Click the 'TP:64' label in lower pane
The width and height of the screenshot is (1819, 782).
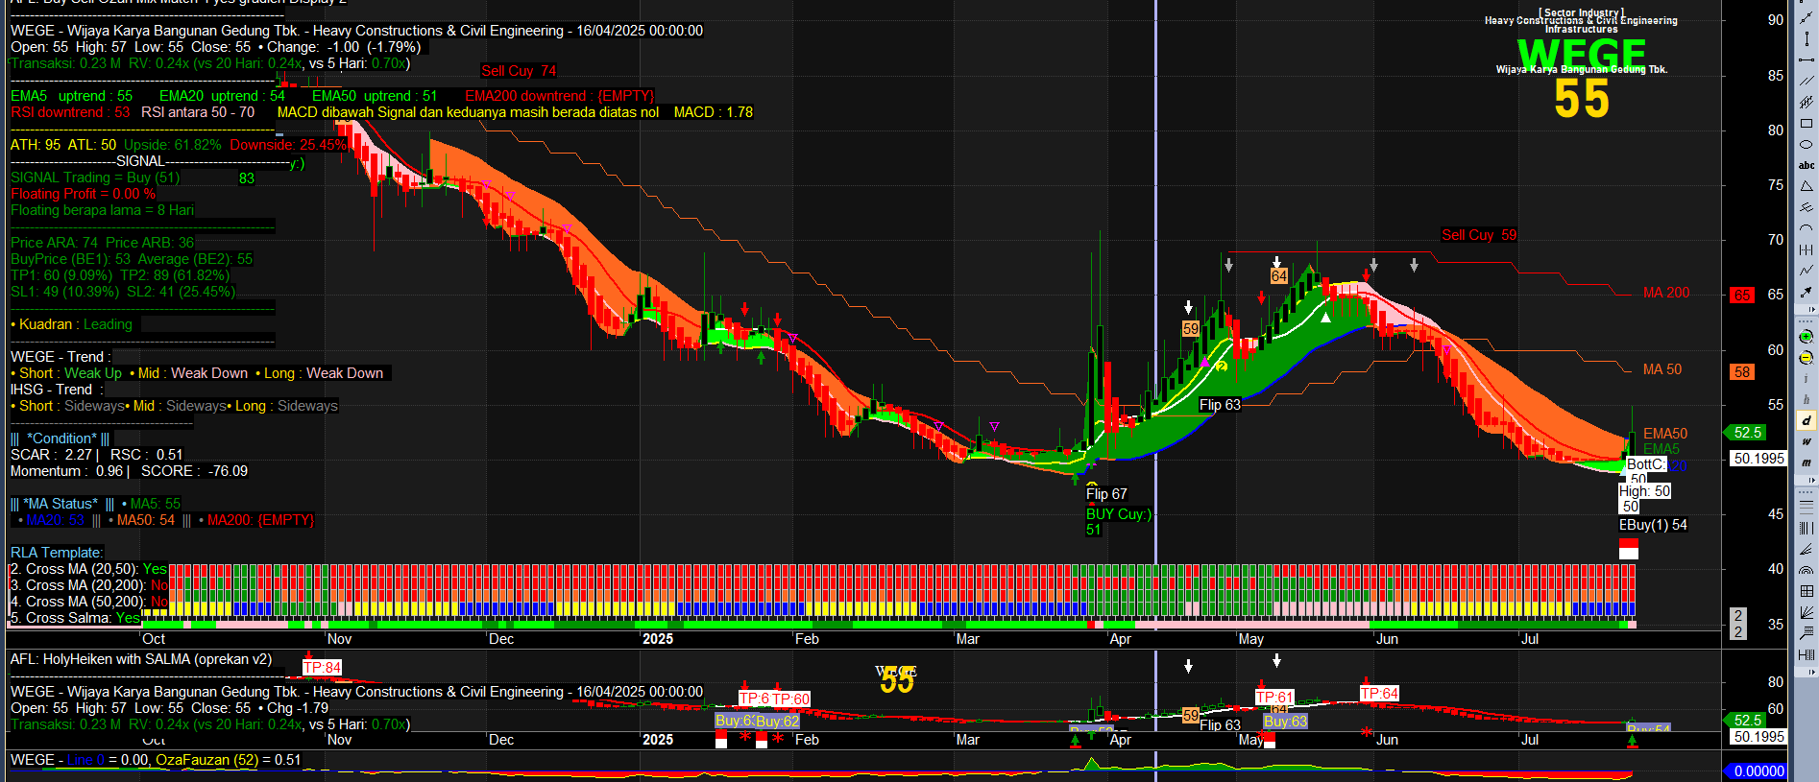click(x=1379, y=693)
